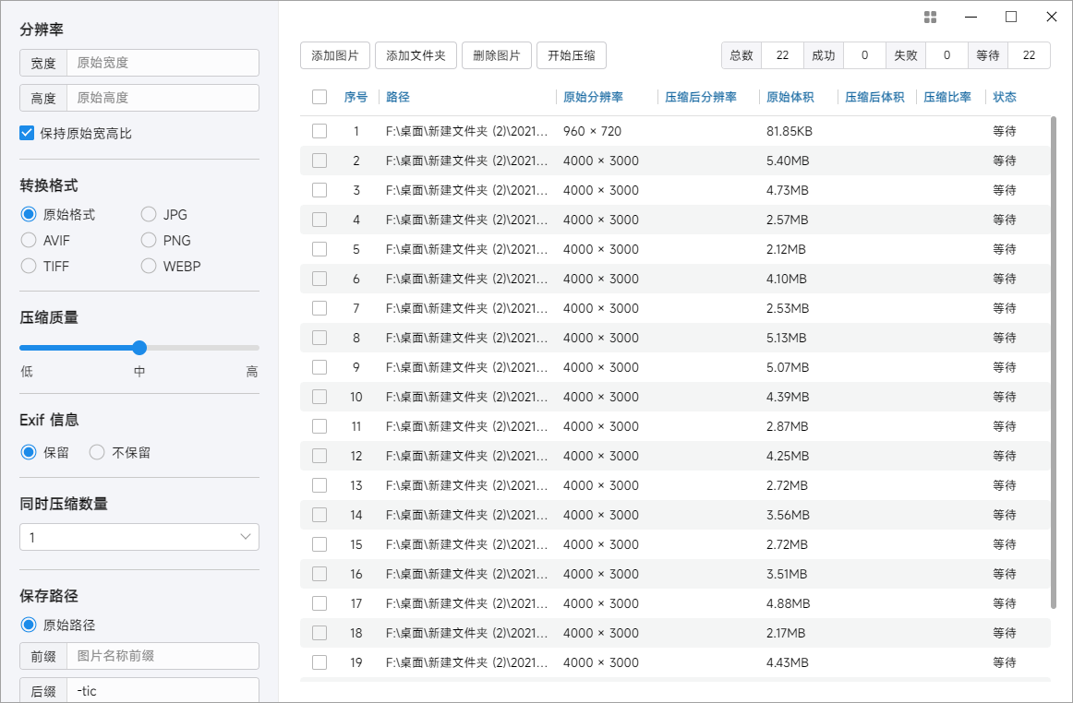Image resolution: width=1073 pixels, height=703 pixels.
Task: Click the 5.13MB size cell
Action: pos(787,338)
